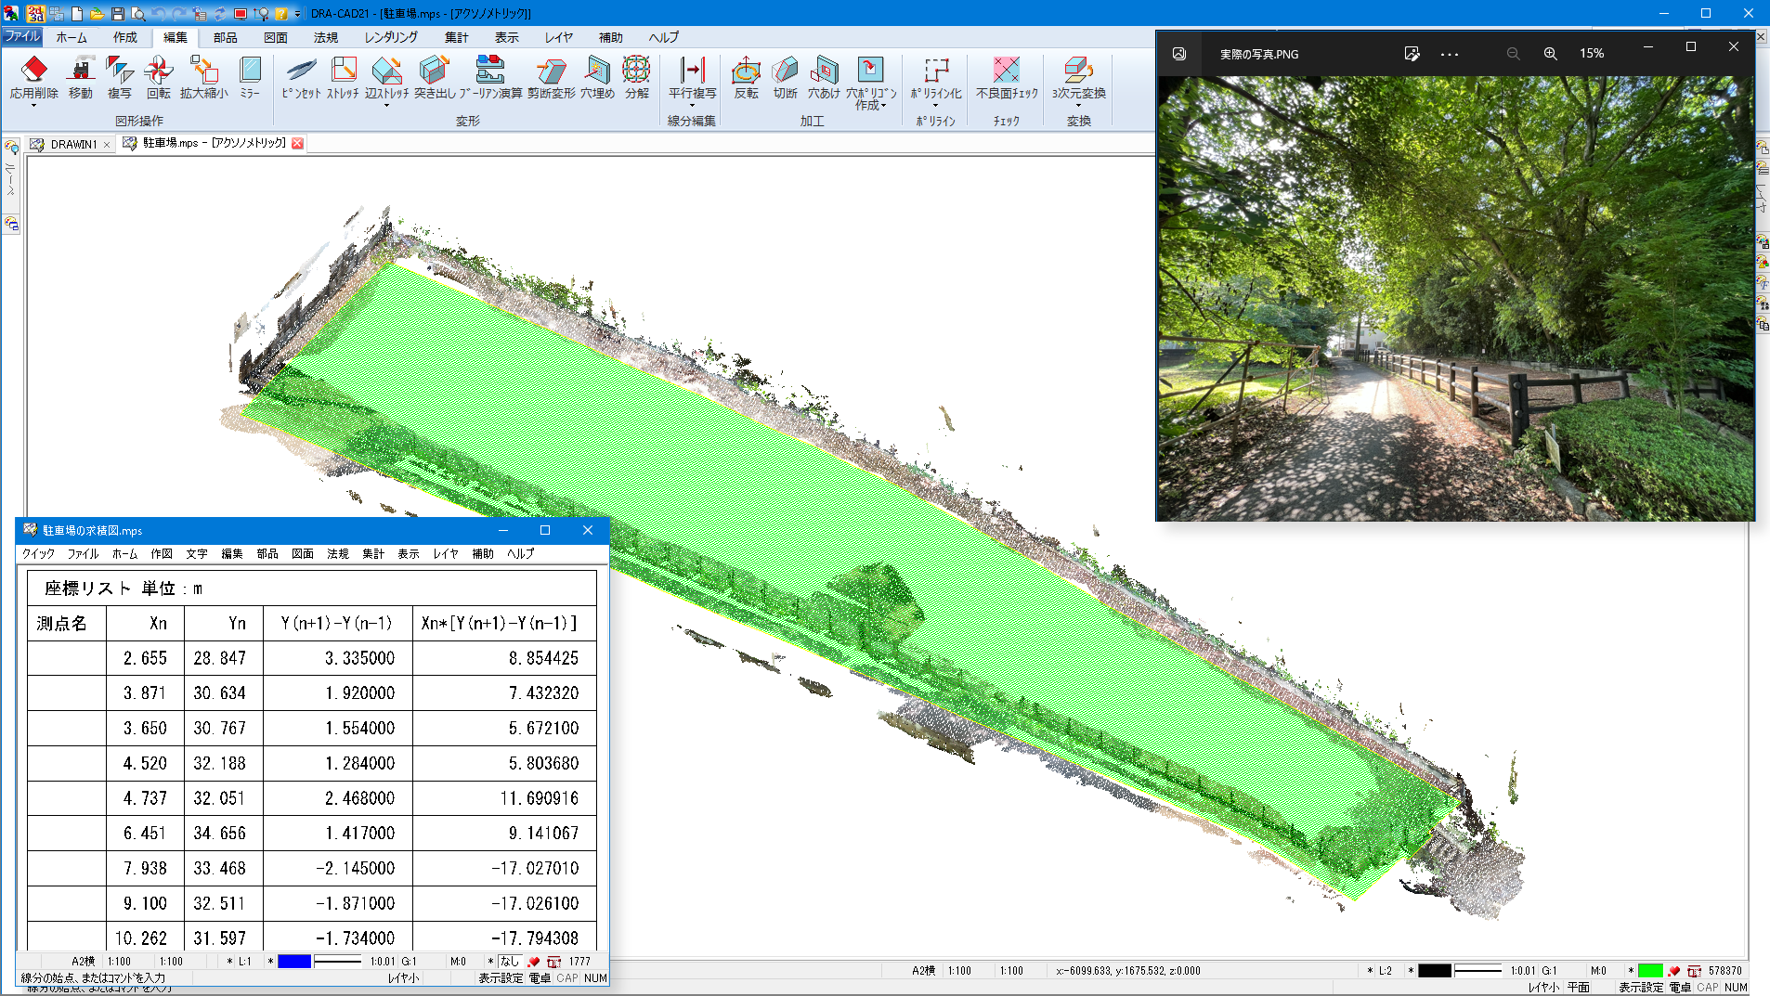Open the レンダリング ribbon tab
The width and height of the screenshot is (1770, 996).
click(390, 37)
